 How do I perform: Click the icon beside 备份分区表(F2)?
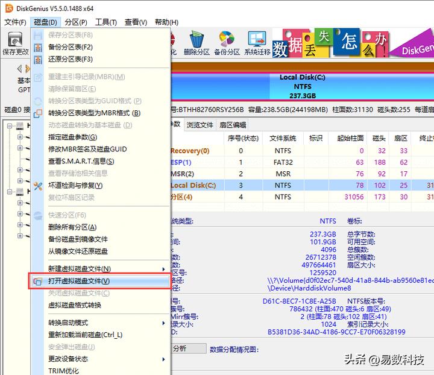[x=38, y=47]
